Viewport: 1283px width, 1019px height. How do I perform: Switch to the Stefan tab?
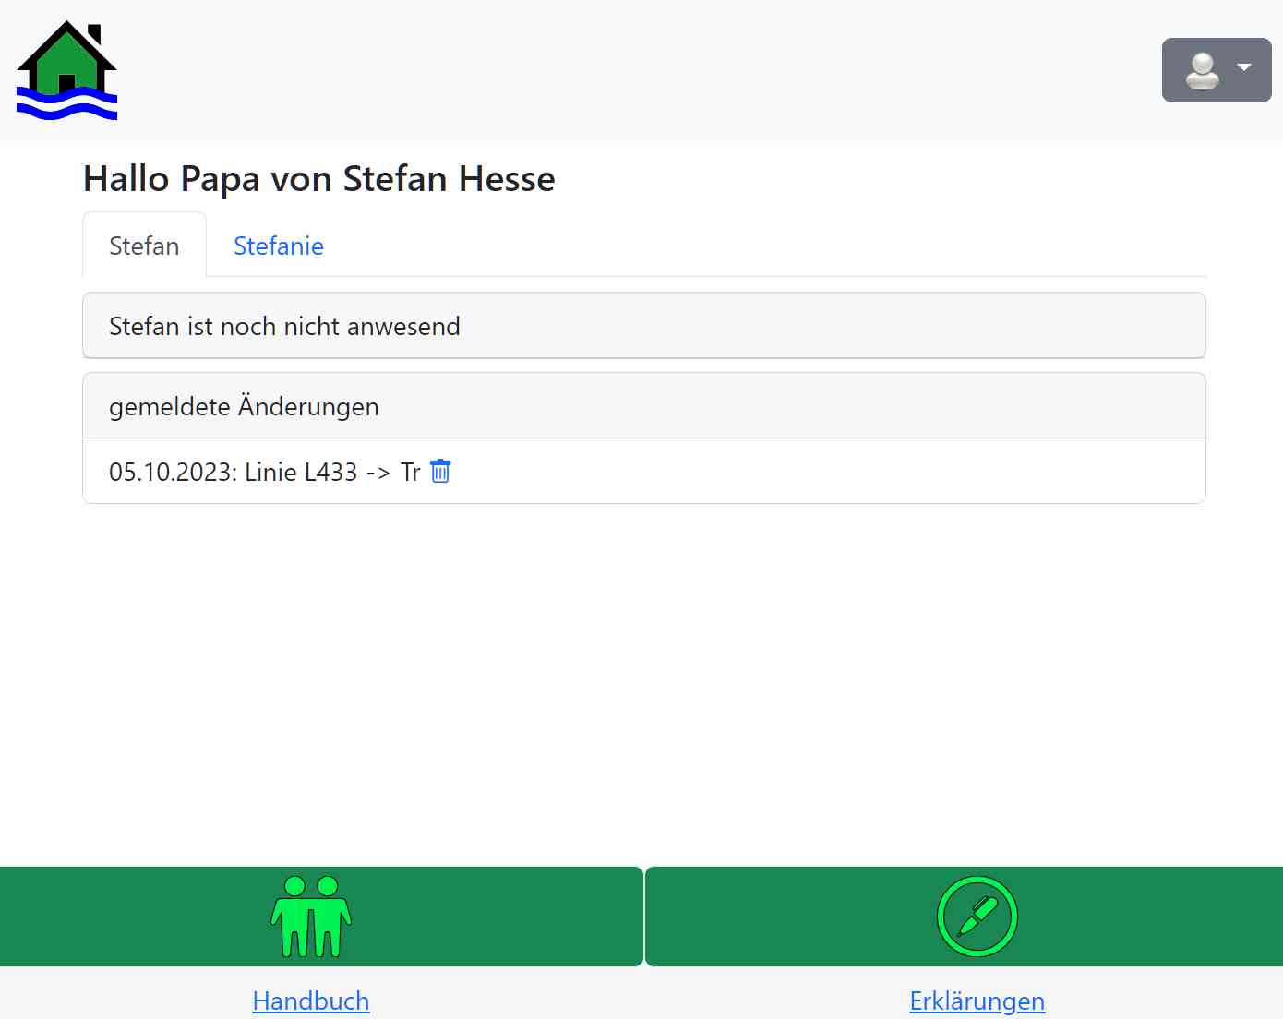click(144, 246)
